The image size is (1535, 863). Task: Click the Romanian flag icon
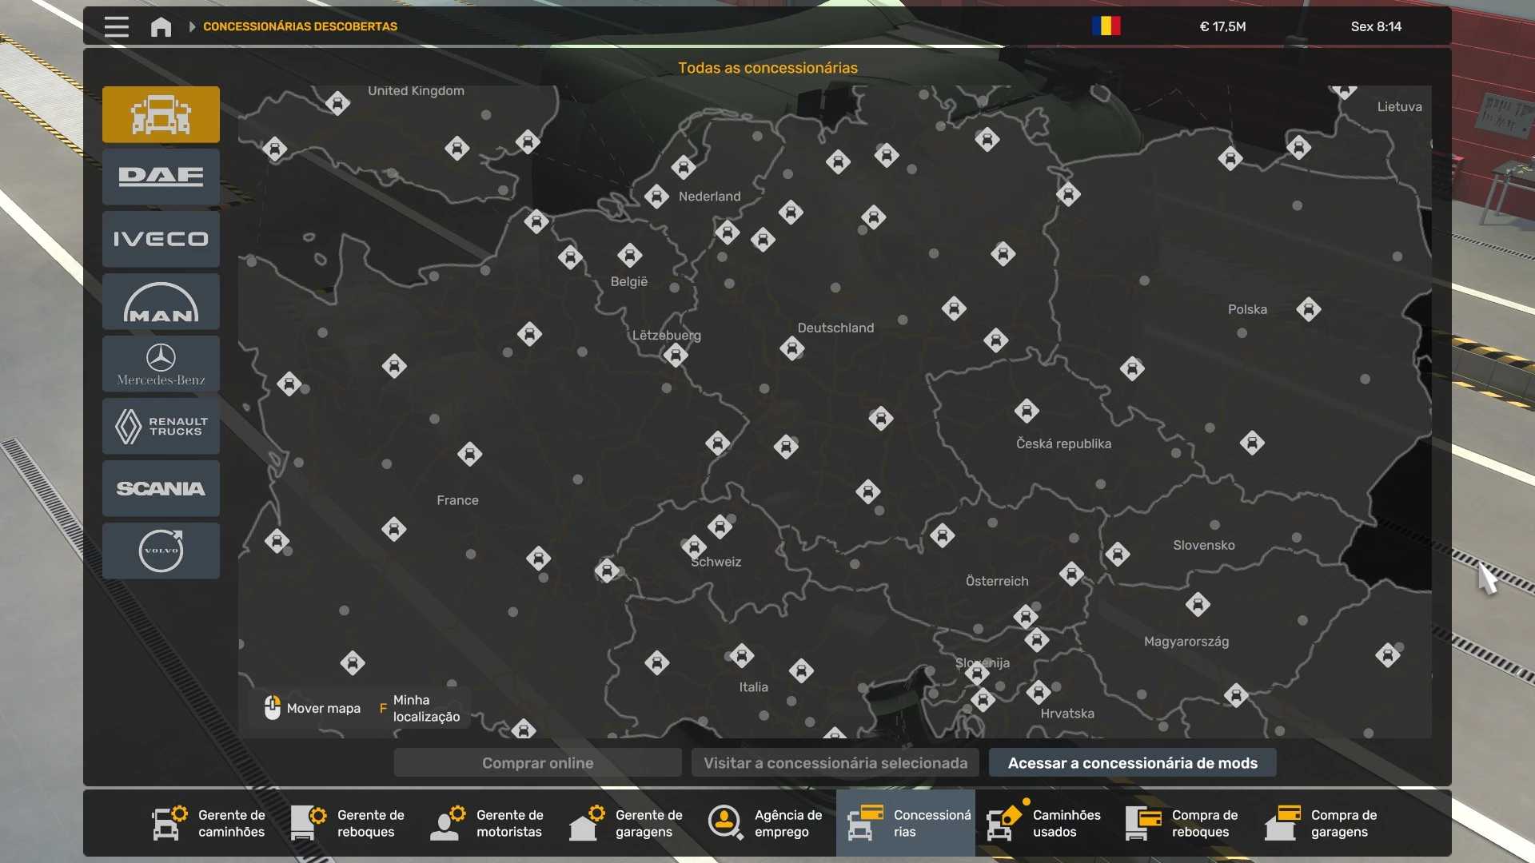point(1106,26)
